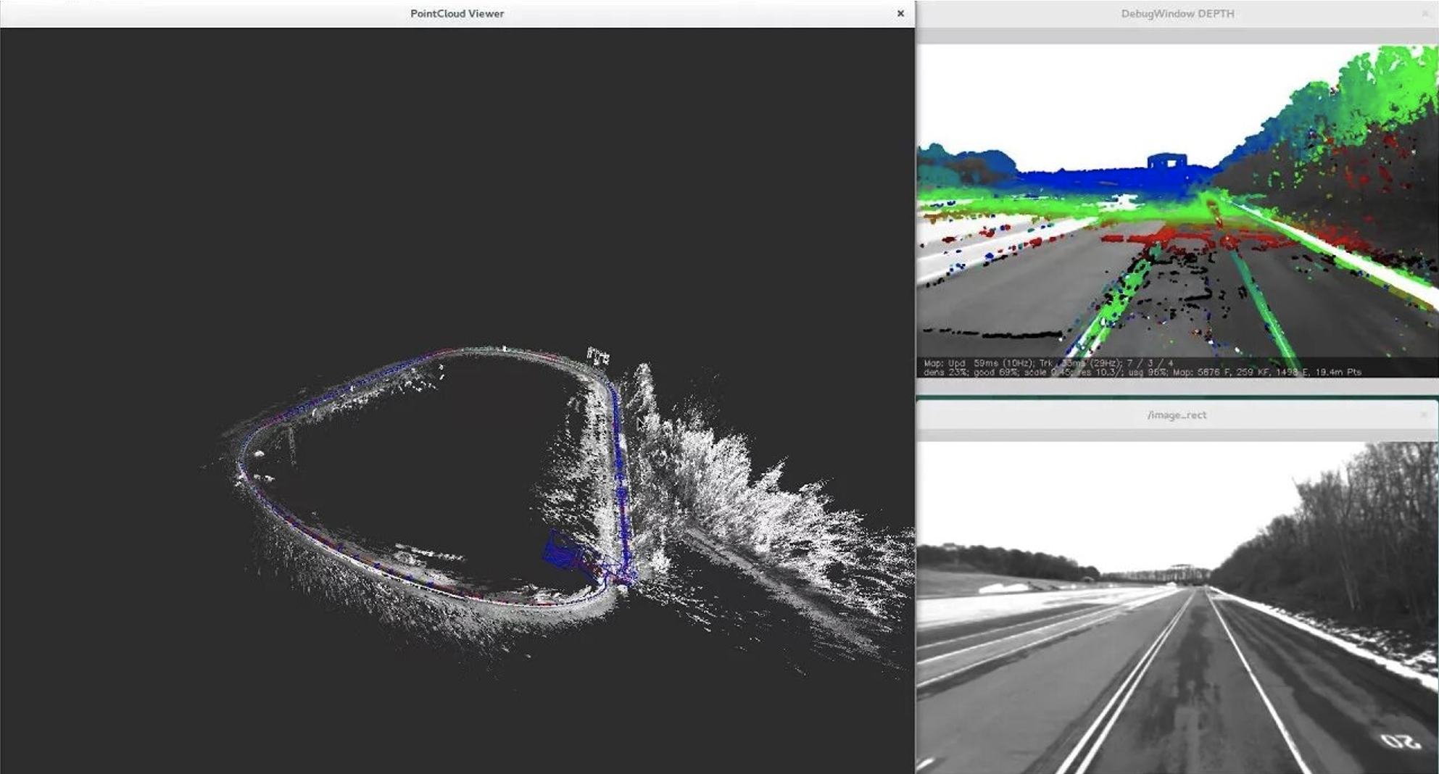The height and width of the screenshot is (774, 1439).
Task: Click the blue building silhouette in depth view
Action: [1167, 162]
